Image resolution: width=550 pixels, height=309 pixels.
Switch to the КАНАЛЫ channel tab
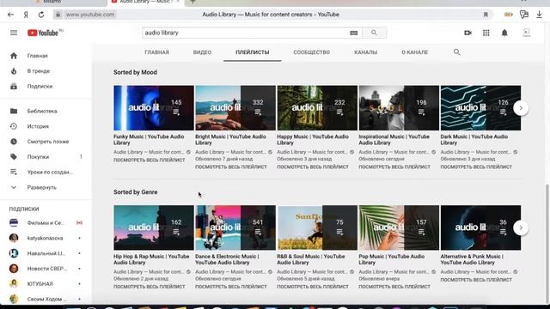click(365, 52)
